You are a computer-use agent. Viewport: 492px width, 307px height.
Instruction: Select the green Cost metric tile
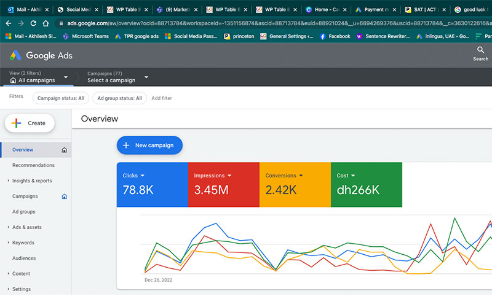tap(366, 184)
